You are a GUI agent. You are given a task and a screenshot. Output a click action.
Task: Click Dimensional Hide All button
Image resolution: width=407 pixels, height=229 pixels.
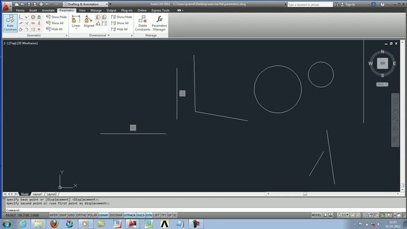(120, 29)
